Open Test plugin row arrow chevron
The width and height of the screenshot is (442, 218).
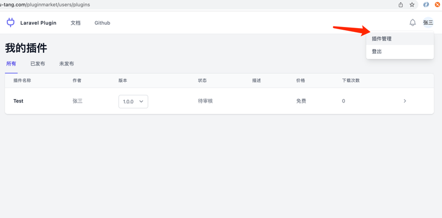[405, 101]
